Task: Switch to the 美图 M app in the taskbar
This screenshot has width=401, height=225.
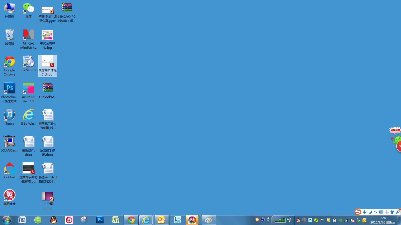Action: point(192,220)
